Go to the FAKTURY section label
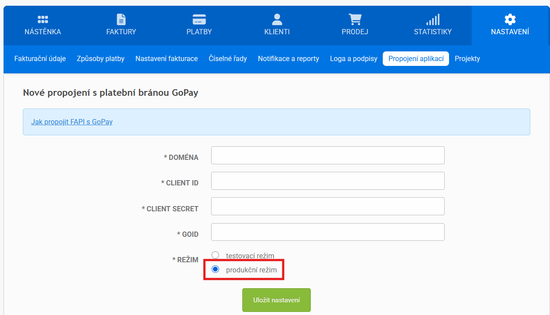Screen dimensions: 550x315 click(121, 32)
